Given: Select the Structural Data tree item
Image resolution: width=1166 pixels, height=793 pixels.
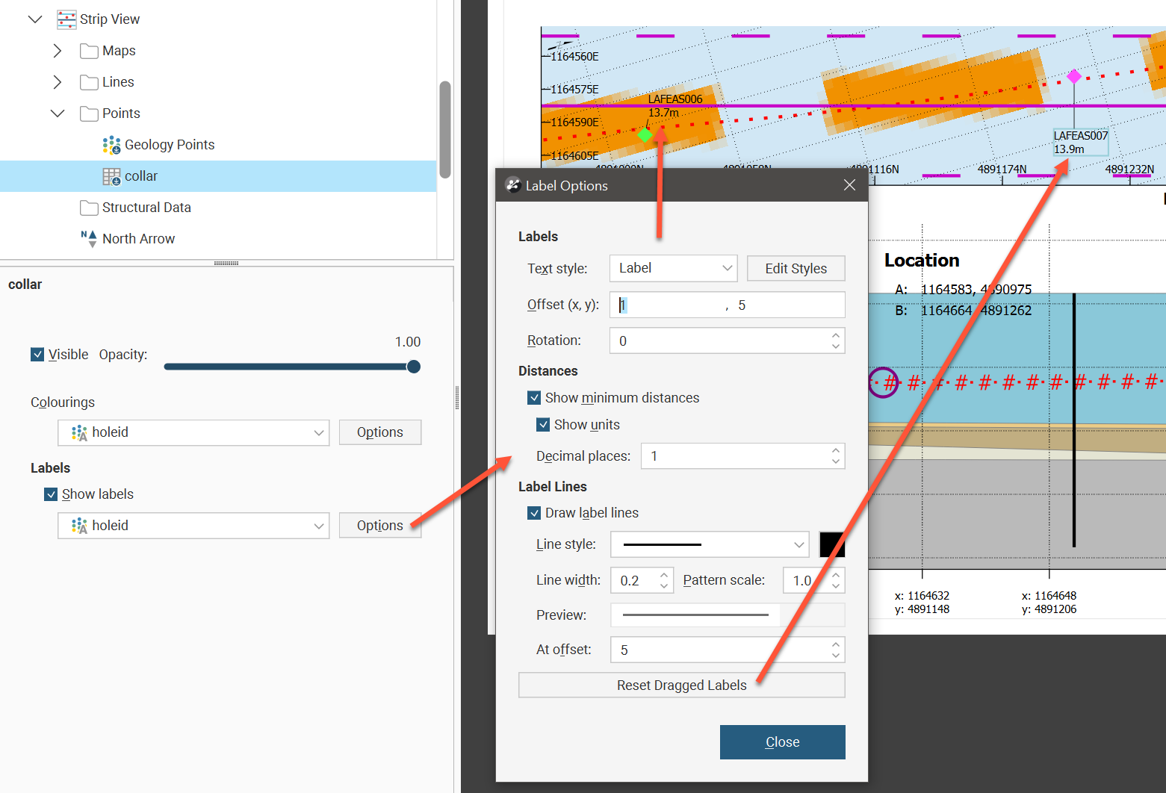Looking at the screenshot, I should [146, 208].
